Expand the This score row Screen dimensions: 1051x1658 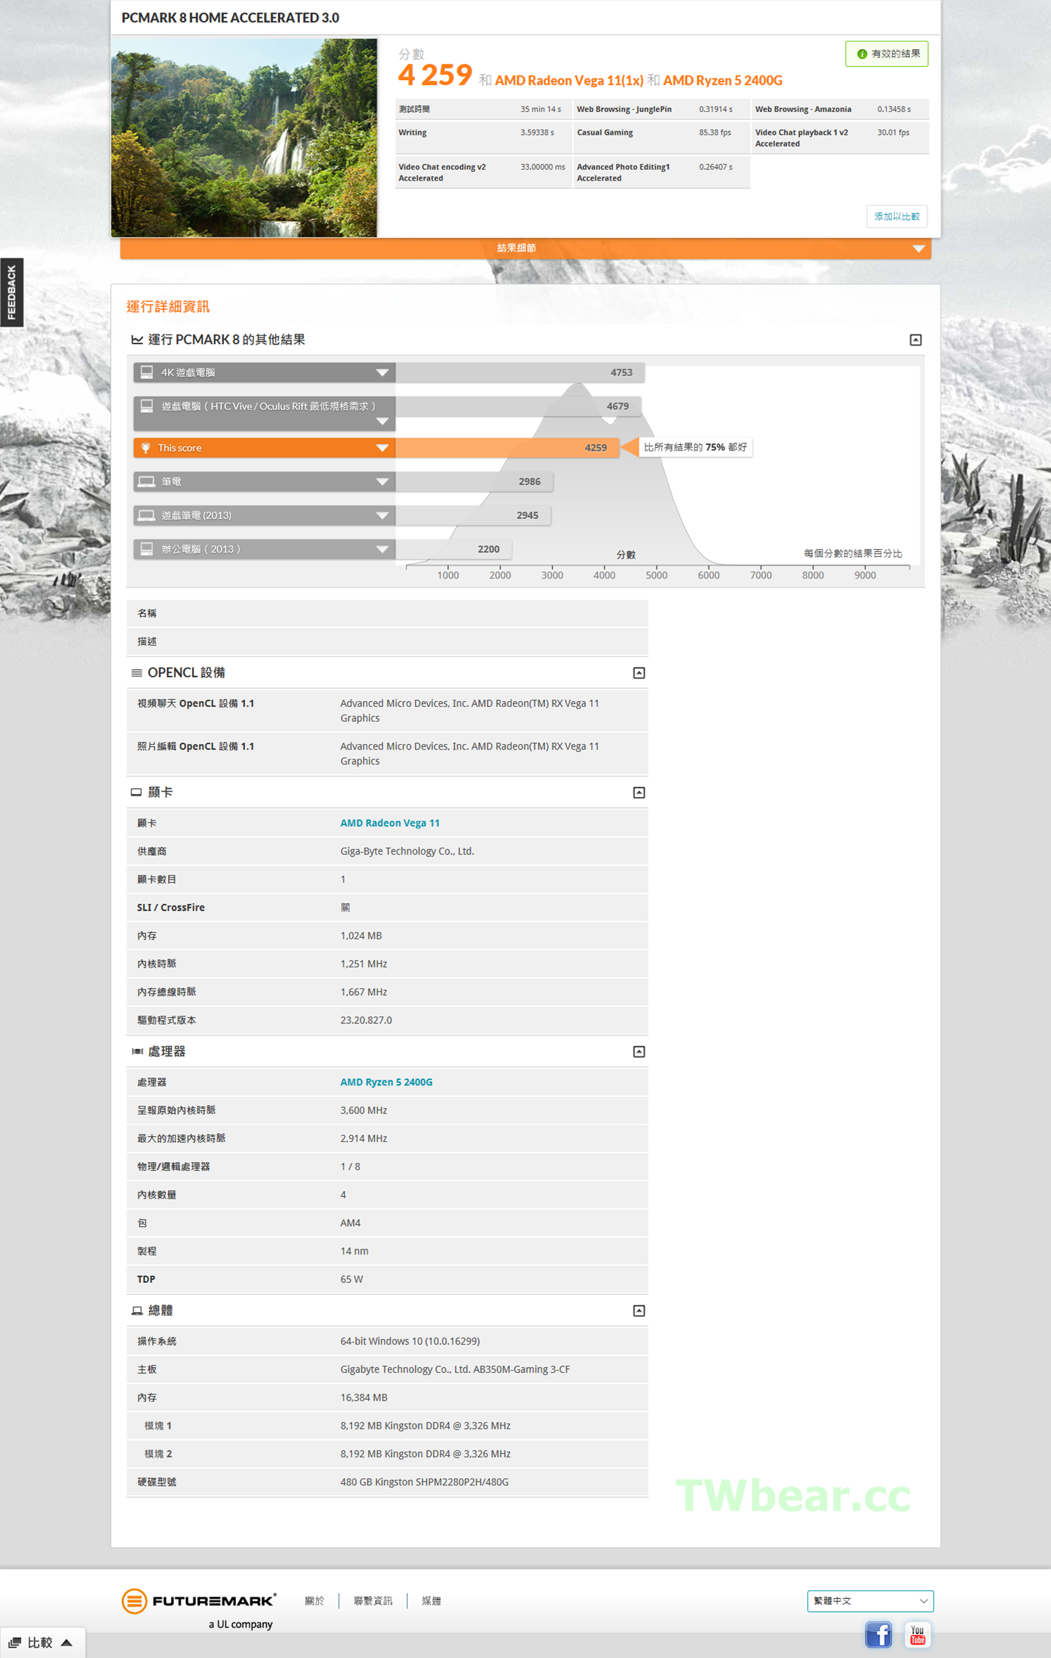coord(382,447)
